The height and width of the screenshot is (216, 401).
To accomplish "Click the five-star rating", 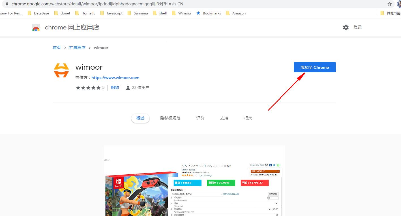I will pos(88,88).
